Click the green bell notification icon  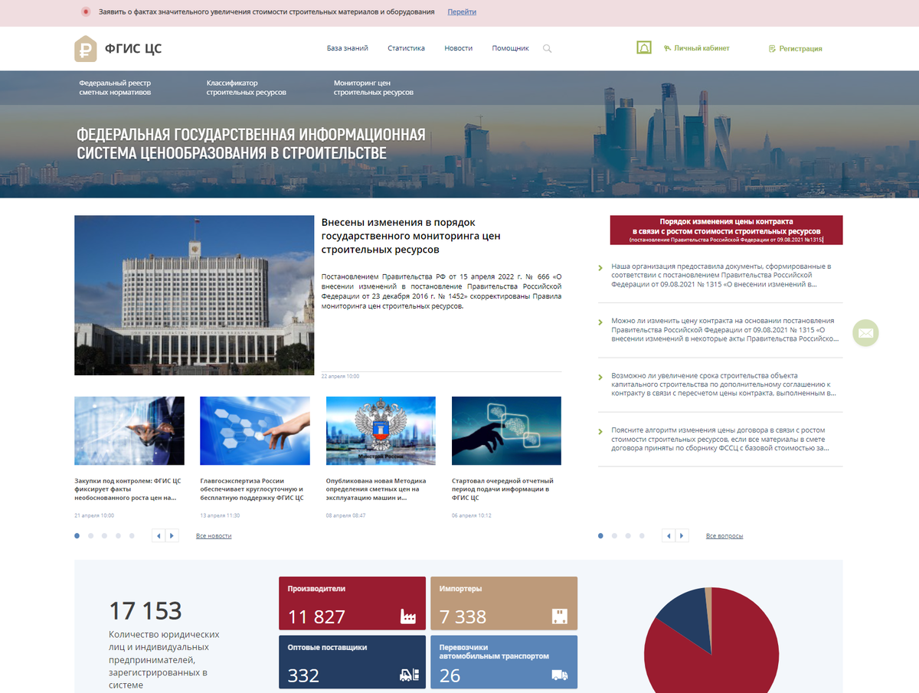pos(644,47)
